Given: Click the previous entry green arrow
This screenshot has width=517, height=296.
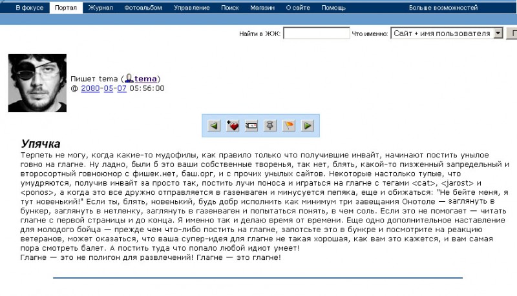Looking at the screenshot, I should 214,126.
